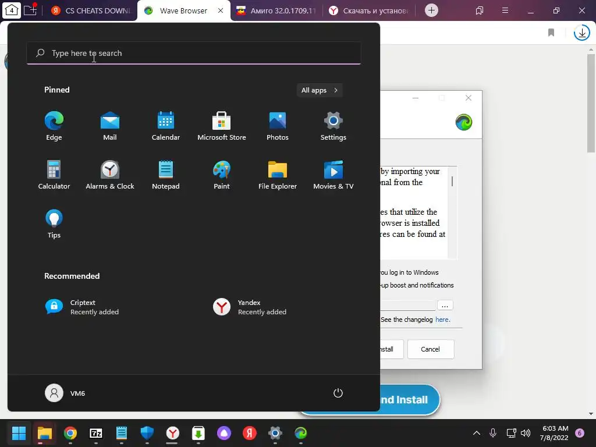Open browser downloads arrow button
Screen dimensions: 596x447
(x=582, y=33)
